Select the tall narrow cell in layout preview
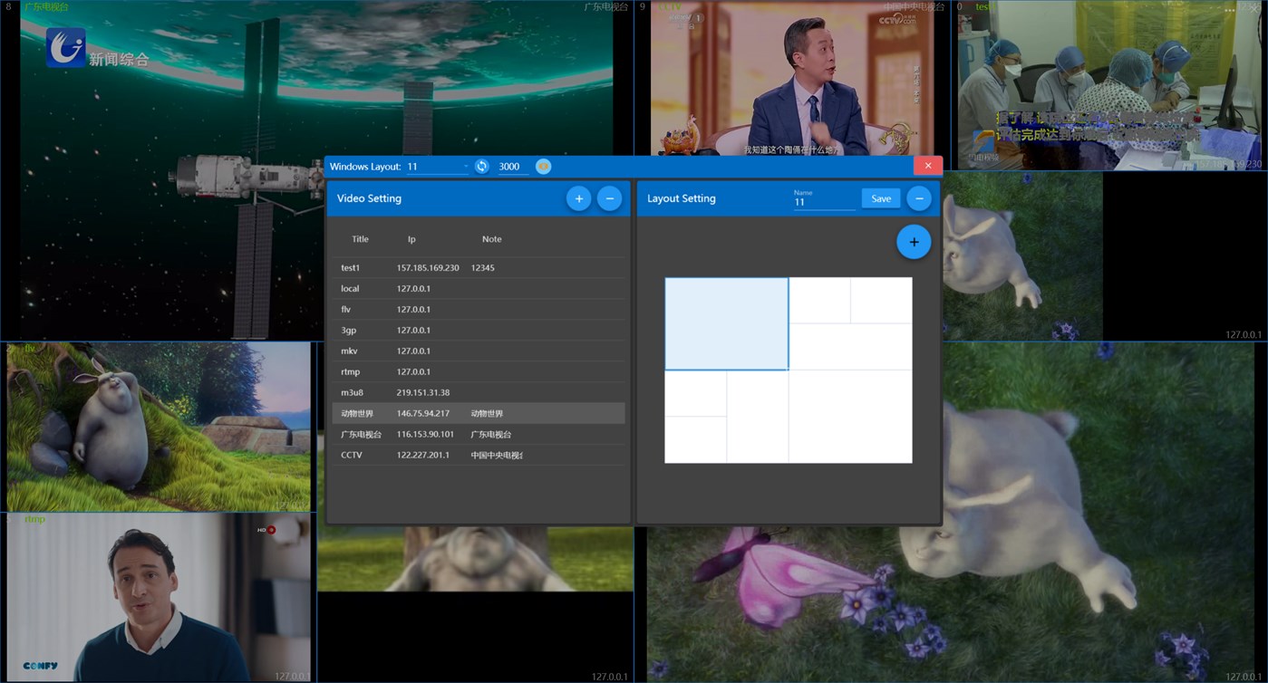 coord(758,417)
